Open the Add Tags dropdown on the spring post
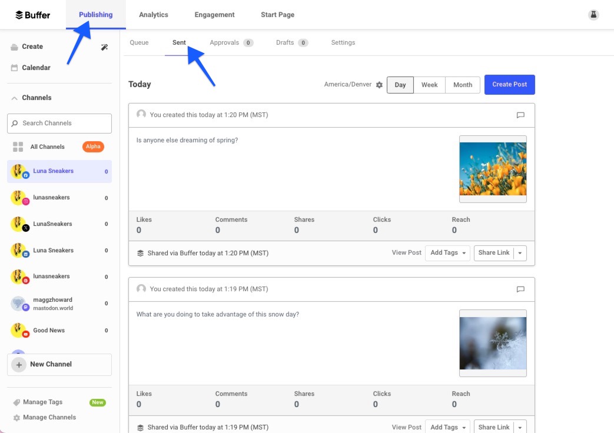This screenshot has width=614, height=433. [447, 252]
